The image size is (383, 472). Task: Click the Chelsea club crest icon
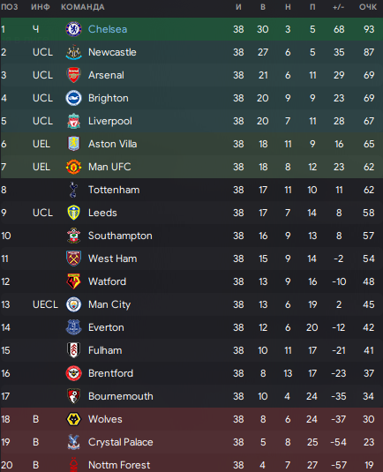[73, 29]
